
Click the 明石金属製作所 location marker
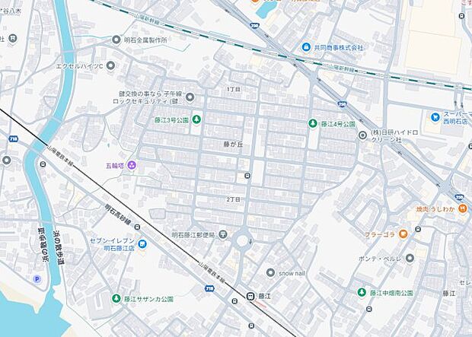click(x=116, y=40)
